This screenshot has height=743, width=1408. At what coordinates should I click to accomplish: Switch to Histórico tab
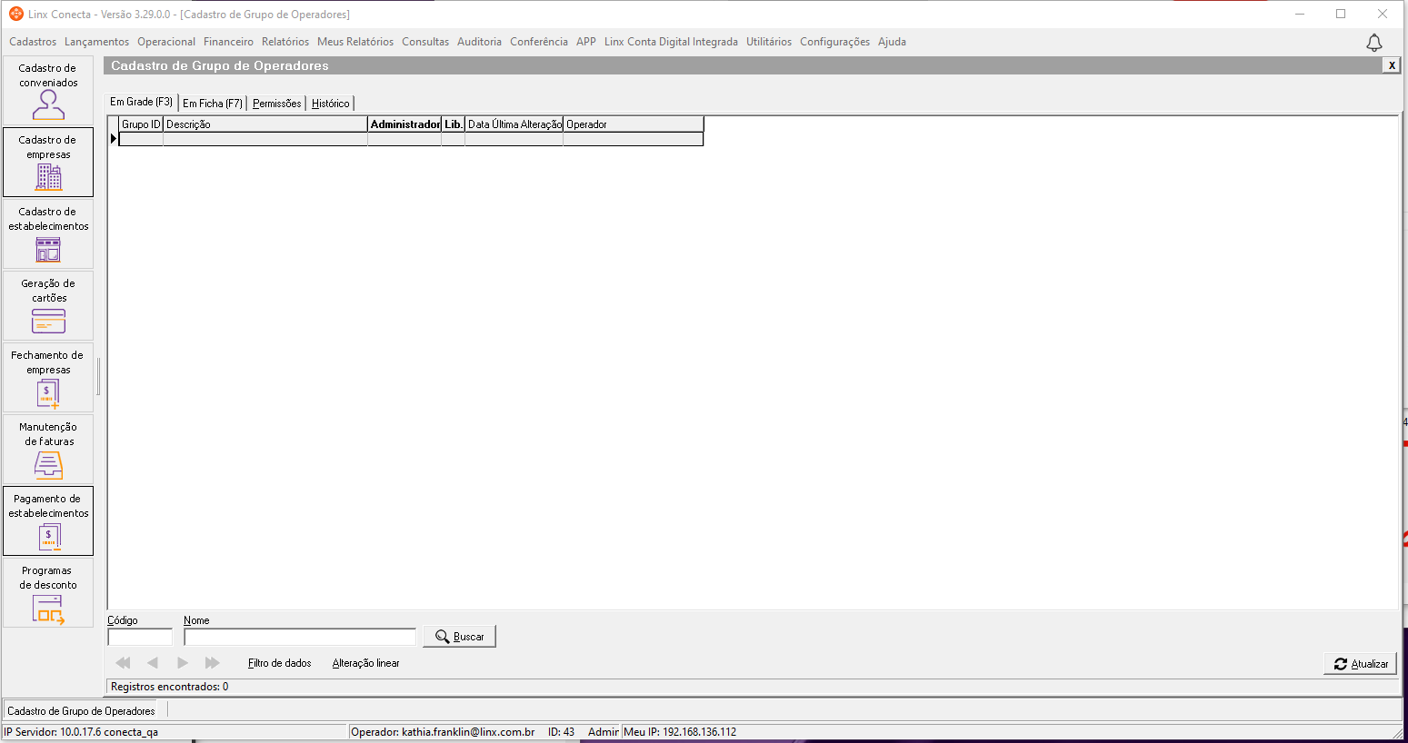[331, 104]
